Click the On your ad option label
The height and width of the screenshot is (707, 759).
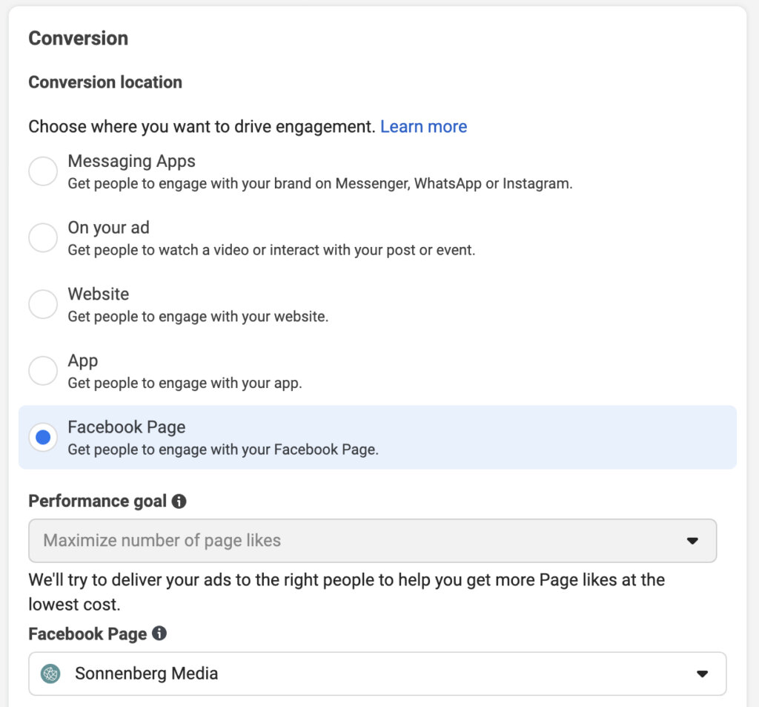[x=108, y=228]
